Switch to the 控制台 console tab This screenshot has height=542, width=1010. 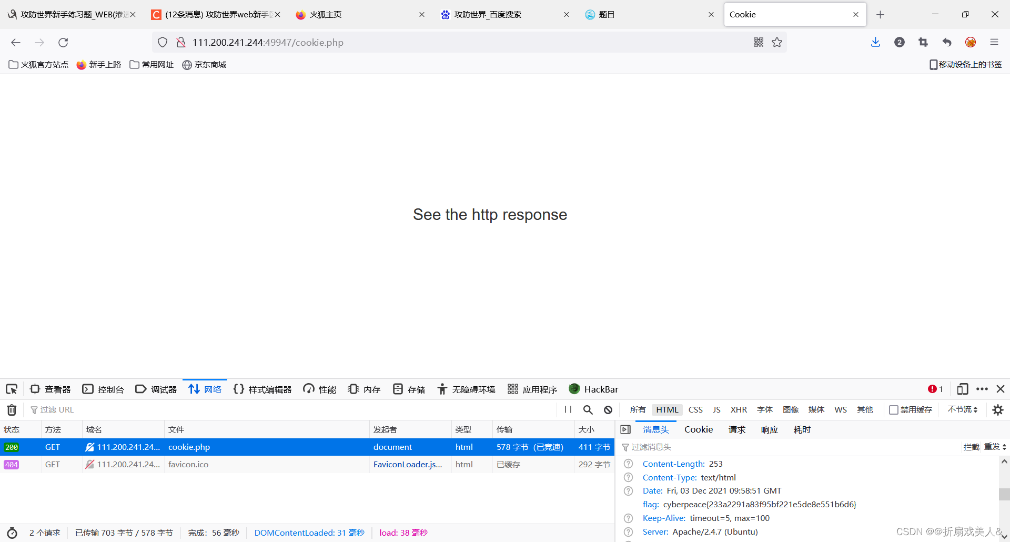(x=103, y=389)
